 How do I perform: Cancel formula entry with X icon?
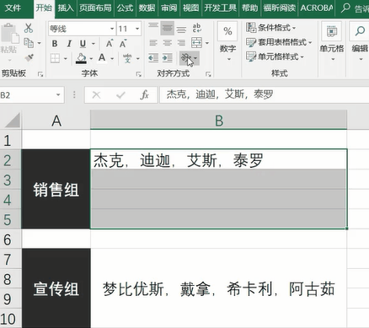(96, 95)
